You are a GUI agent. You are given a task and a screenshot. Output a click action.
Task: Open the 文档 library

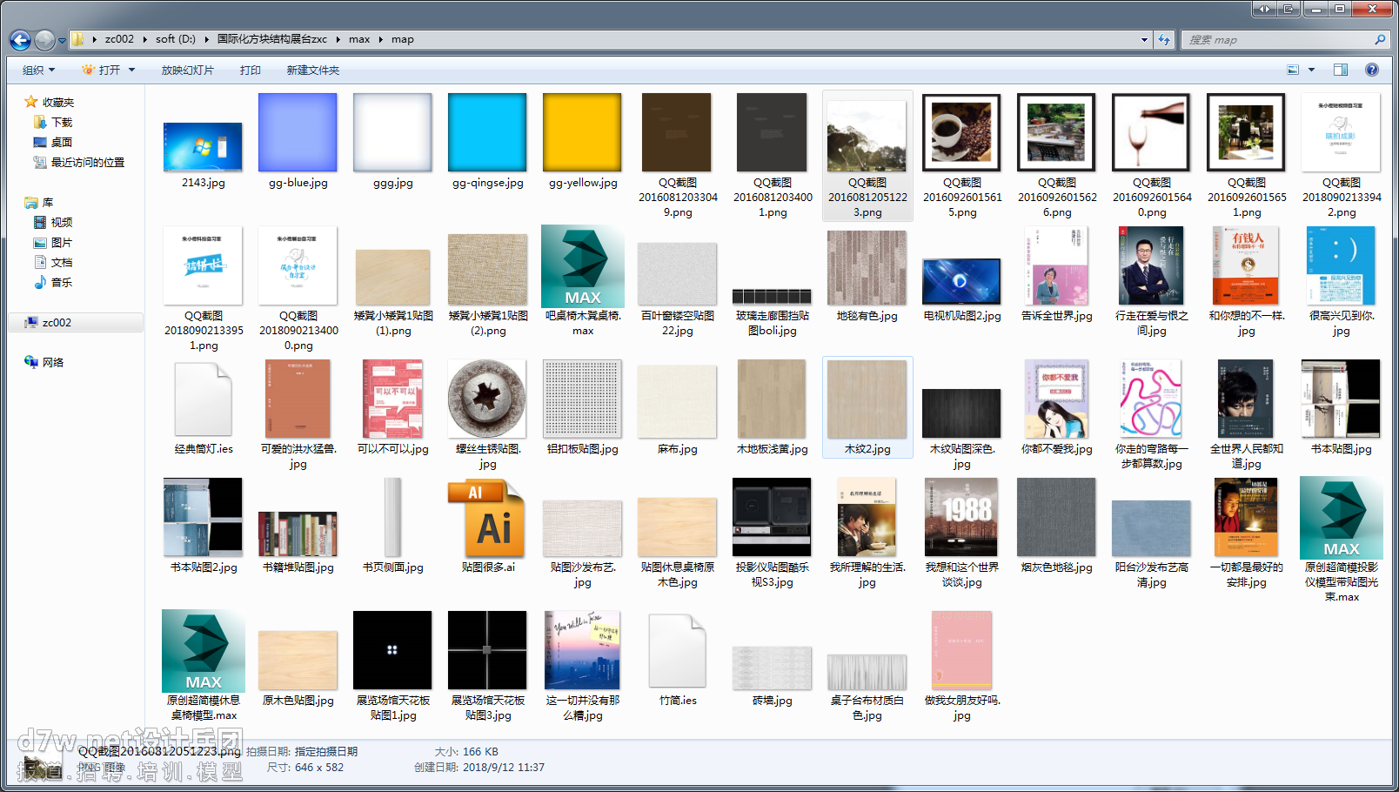53,262
